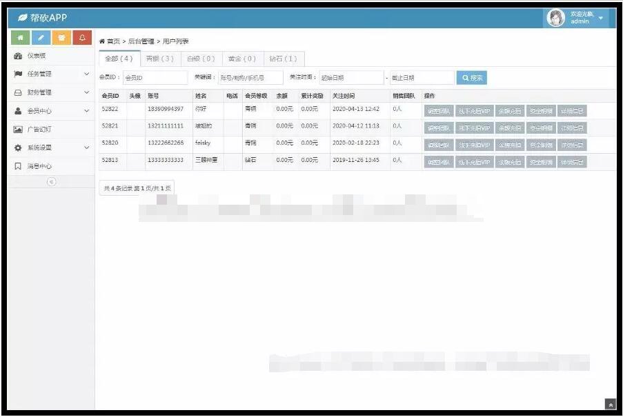Click the back-to-top arrow in bottom corner

point(610,404)
